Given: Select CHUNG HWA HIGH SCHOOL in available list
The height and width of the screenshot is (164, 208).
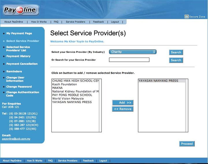Looking at the screenshot, I should [75, 81].
